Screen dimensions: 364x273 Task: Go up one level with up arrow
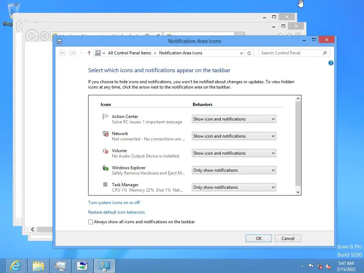click(x=89, y=53)
